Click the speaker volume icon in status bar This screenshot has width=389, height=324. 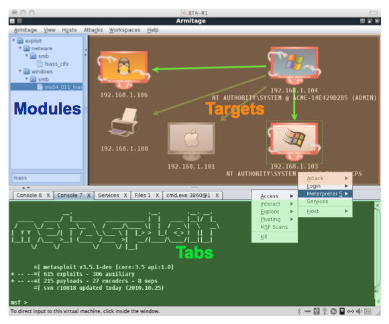tap(359, 311)
